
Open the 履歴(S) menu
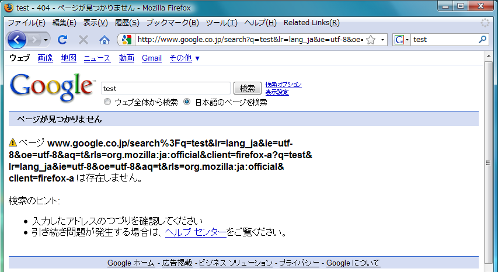[x=127, y=23]
